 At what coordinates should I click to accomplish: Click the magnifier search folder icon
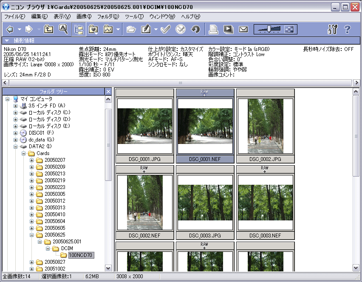[63, 29]
